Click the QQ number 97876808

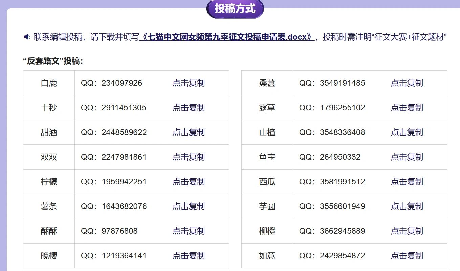point(119,231)
